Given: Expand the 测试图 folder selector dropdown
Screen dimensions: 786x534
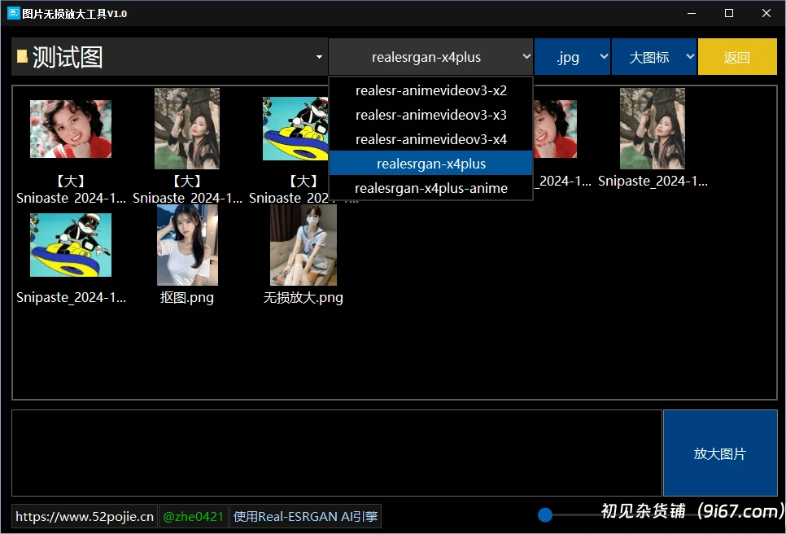Looking at the screenshot, I should click(x=317, y=57).
